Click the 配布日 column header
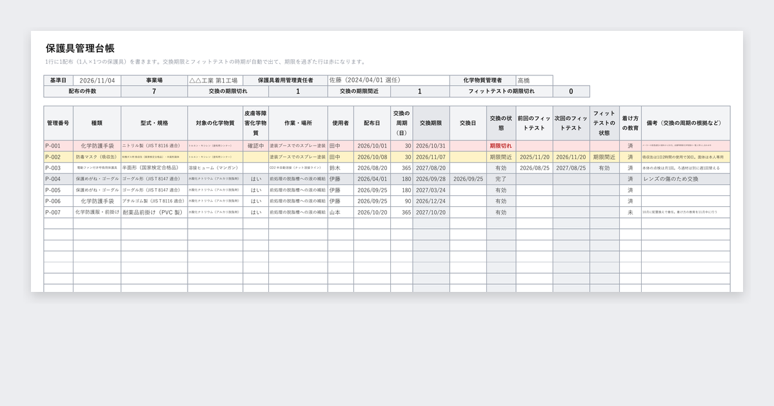774x406 pixels. coord(372,122)
